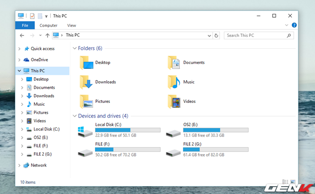Select Desktop in the navigation tree
Image resolution: width=315 pixels, height=194 pixels.
(x=41, y=79)
